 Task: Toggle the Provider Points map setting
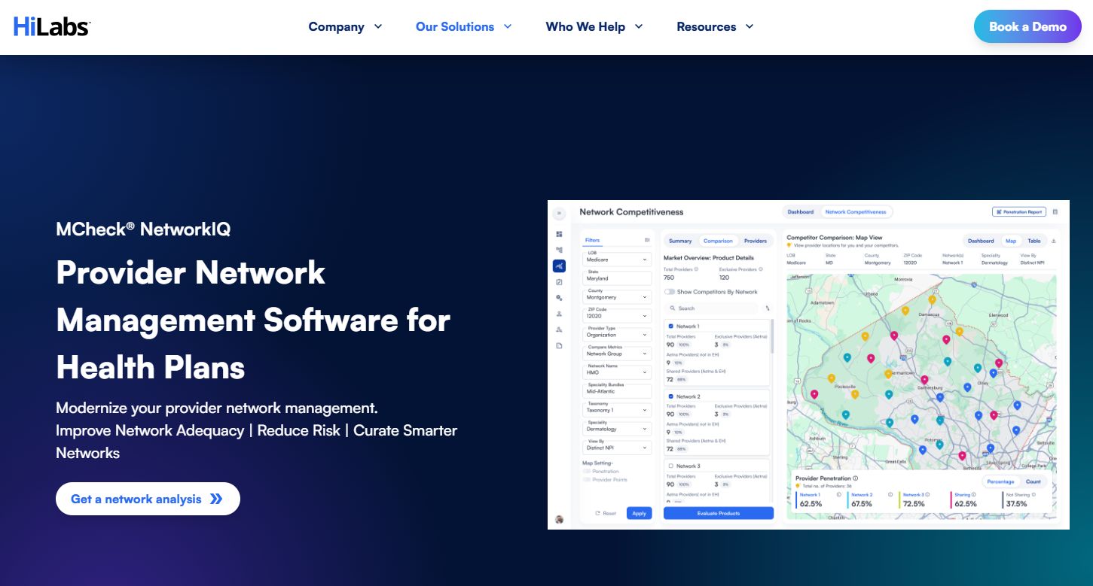pos(587,480)
